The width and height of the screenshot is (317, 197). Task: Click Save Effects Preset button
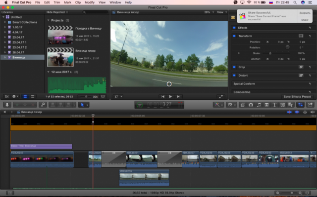pyautogui.click(x=297, y=97)
